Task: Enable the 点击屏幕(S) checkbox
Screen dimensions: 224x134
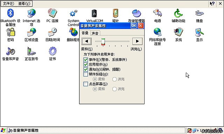Action: pyautogui.click(x=85, y=84)
